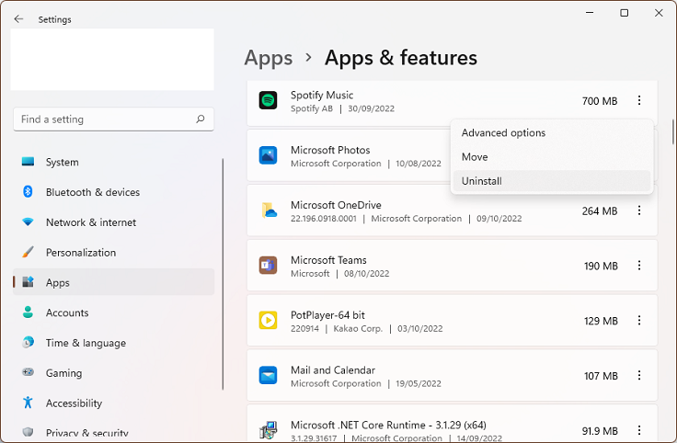The image size is (677, 443).
Task: Click the 190 MB size value
Action: tap(601, 266)
